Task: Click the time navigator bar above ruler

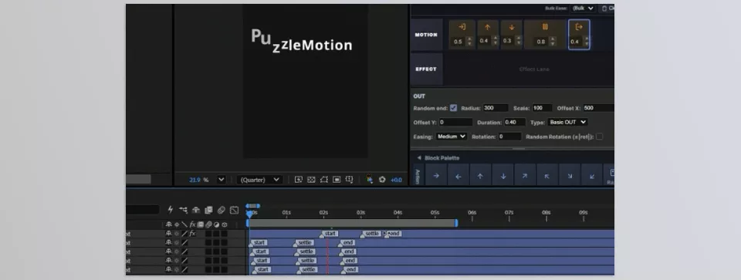Action: coord(253,206)
